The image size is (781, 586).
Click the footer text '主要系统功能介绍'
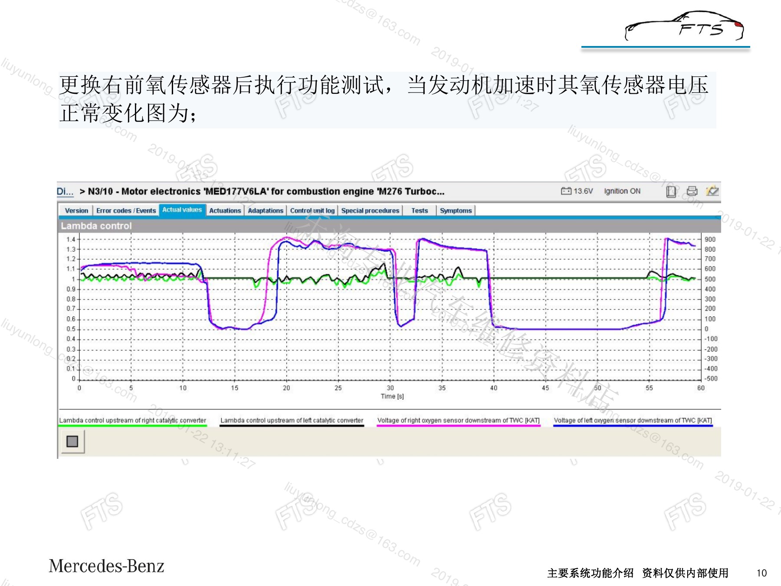[591, 573]
